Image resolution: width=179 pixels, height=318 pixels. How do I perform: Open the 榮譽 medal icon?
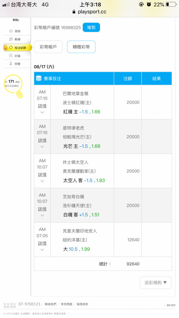pyautogui.click(x=11, y=64)
